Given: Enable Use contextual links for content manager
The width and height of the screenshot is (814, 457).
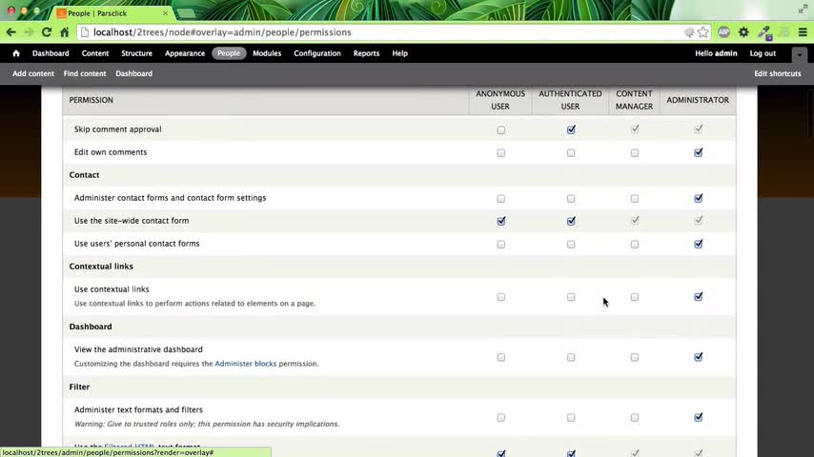Looking at the screenshot, I should coord(635,297).
